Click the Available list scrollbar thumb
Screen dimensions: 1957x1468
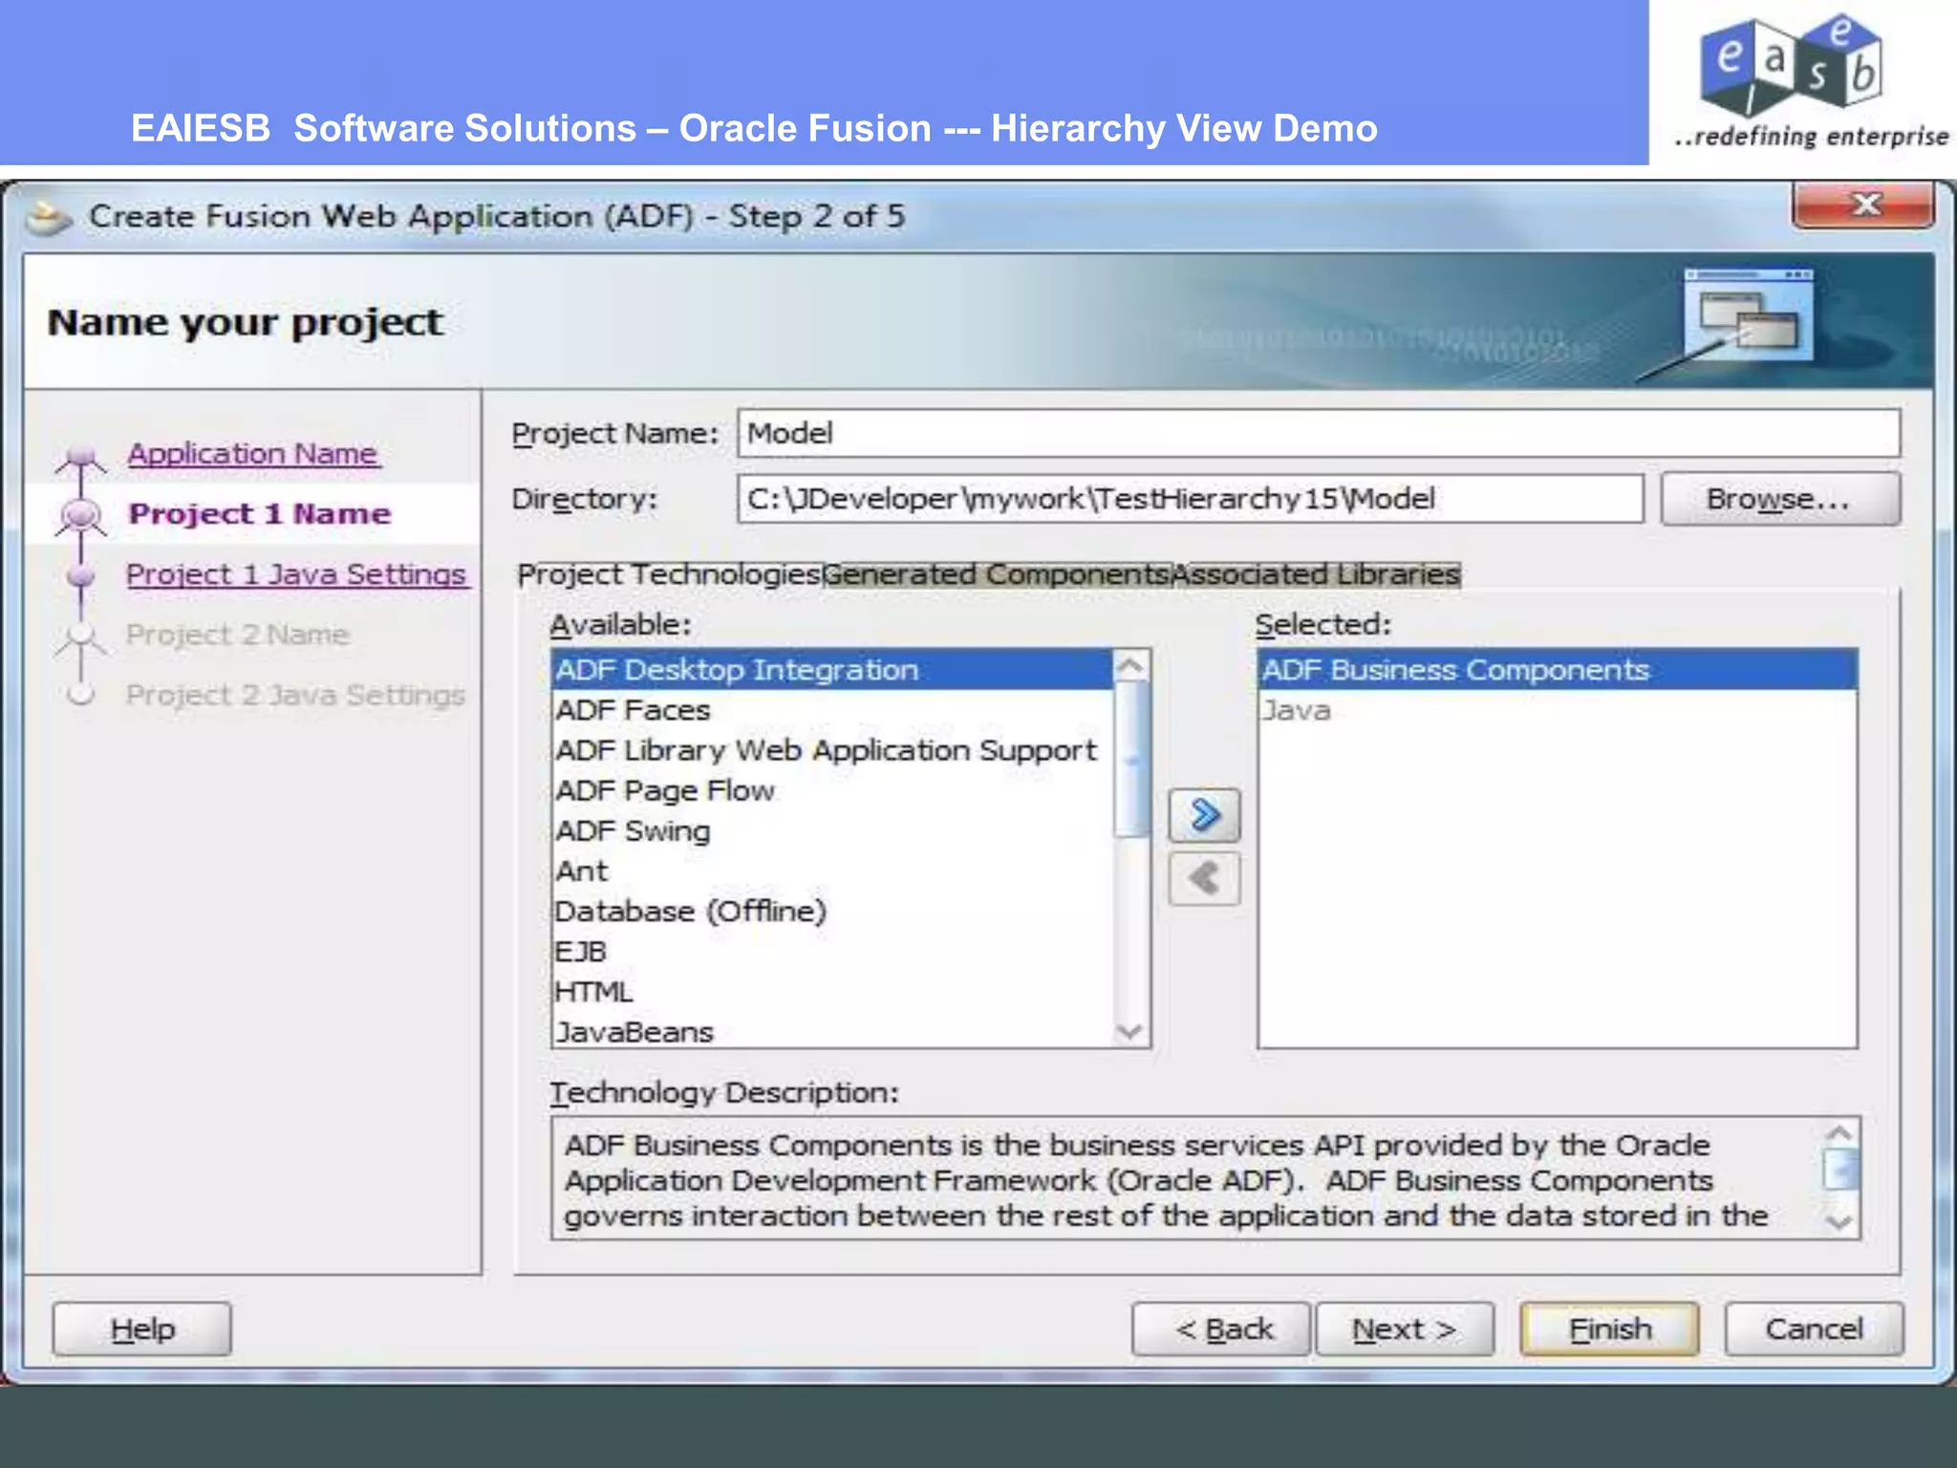tap(1131, 760)
